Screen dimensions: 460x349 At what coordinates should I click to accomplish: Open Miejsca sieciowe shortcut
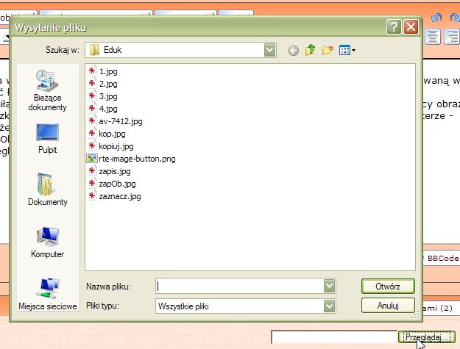[47, 294]
